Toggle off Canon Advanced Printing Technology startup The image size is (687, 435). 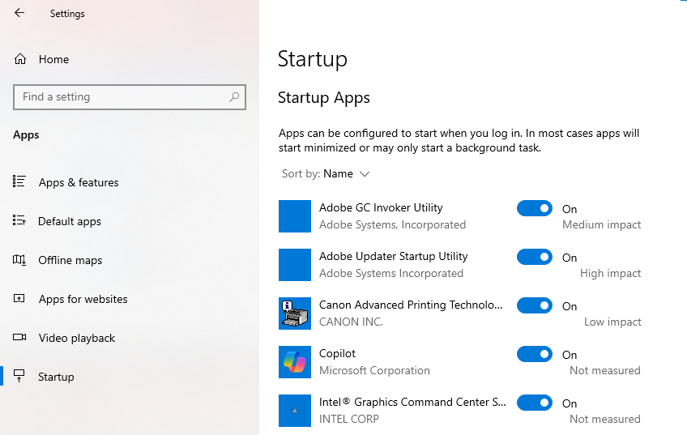[x=534, y=306]
